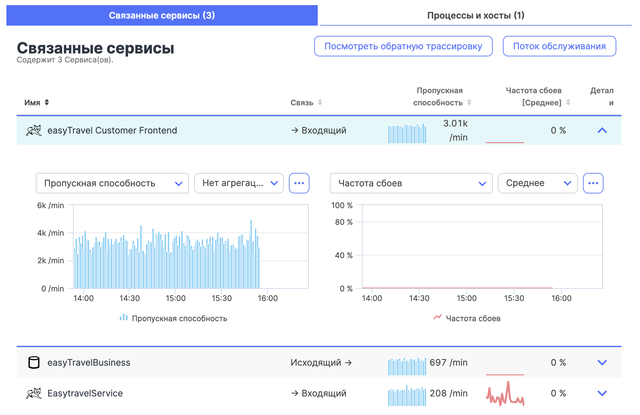Expand EasytravelService row details
The image size is (640, 415).
[x=602, y=393]
